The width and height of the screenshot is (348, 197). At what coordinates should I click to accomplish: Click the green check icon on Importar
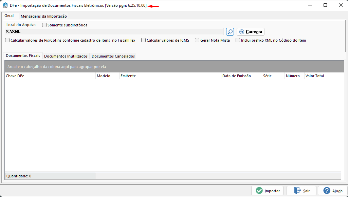click(x=259, y=191)
